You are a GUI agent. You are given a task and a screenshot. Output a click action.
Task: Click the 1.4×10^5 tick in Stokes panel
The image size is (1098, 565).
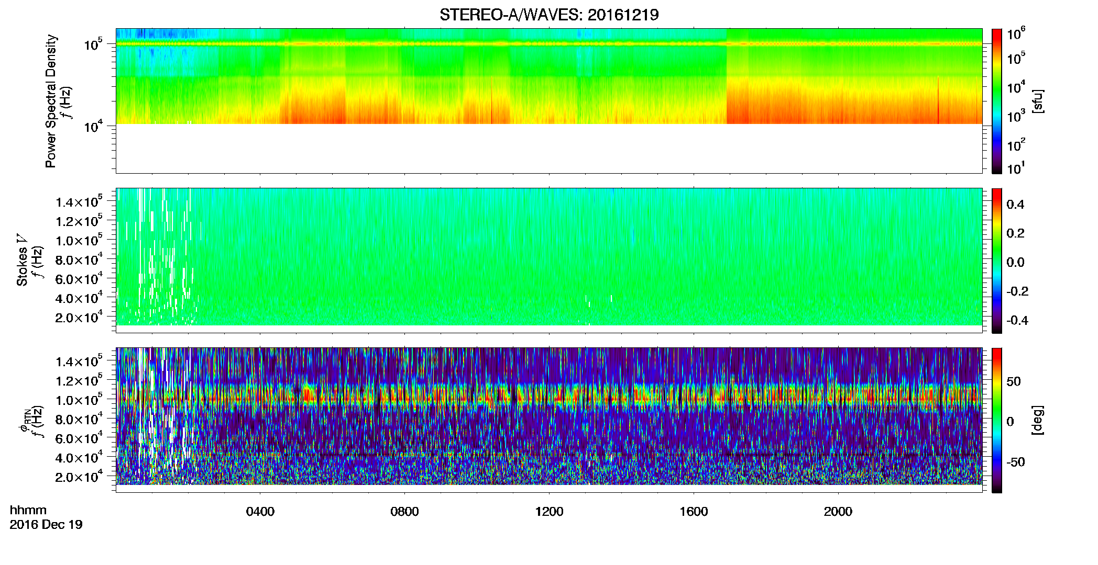pyautogui.click(x=79, y=202)
